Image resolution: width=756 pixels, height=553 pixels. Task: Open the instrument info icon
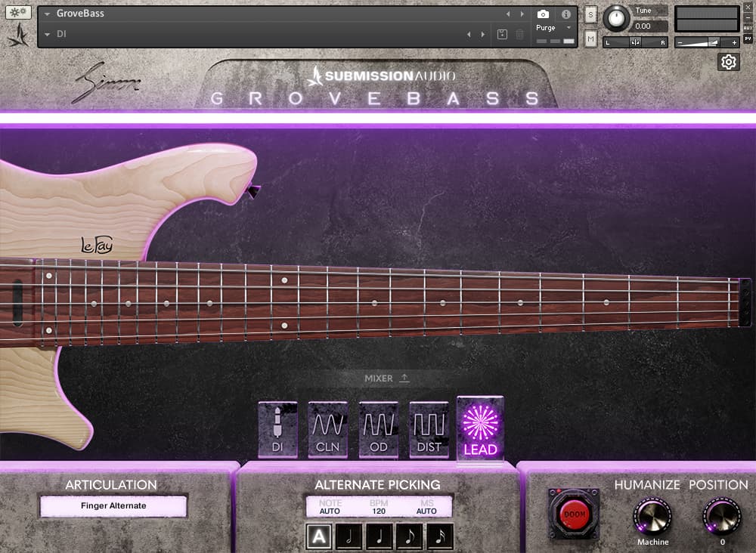click(x=565, y=14)
